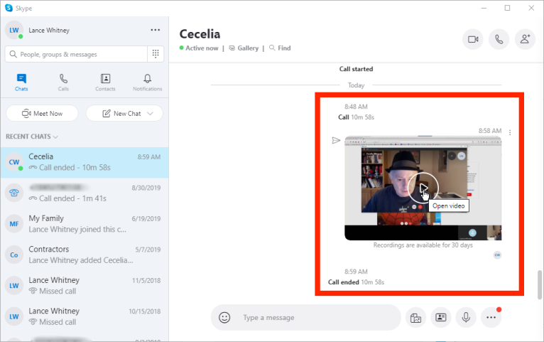Viewport: 544px width, 342px height.
Task: Open the Gallery link
Action: coord(244,48)
